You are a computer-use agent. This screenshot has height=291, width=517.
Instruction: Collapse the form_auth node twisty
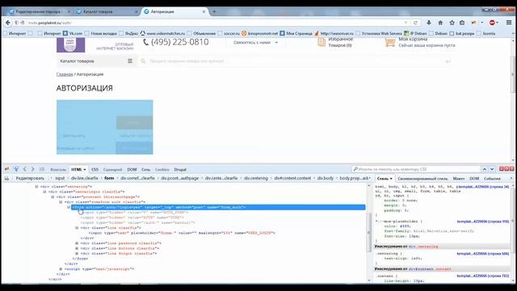(69, 207)
